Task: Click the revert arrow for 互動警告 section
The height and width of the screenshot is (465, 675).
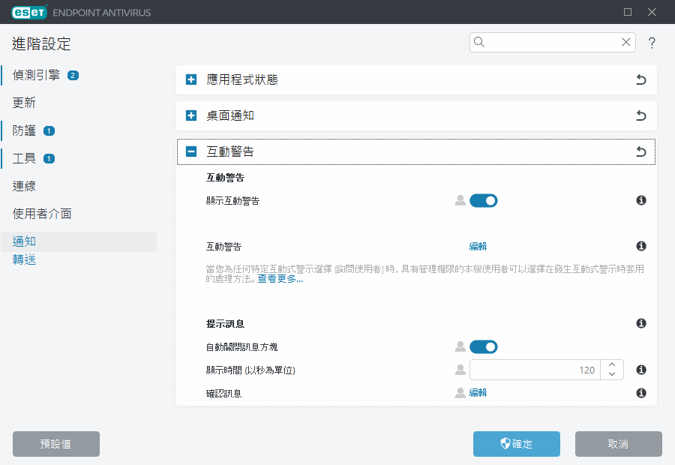Action: [x=640, y=151]
